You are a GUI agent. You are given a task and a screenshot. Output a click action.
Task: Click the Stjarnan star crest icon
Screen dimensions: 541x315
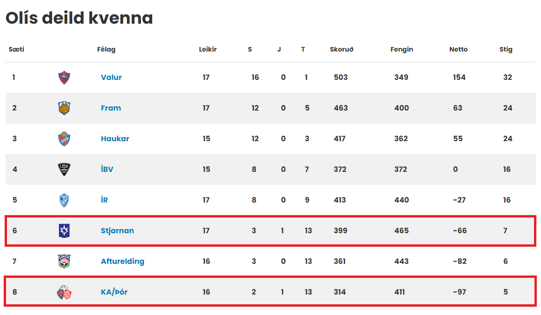coord(64,230)
